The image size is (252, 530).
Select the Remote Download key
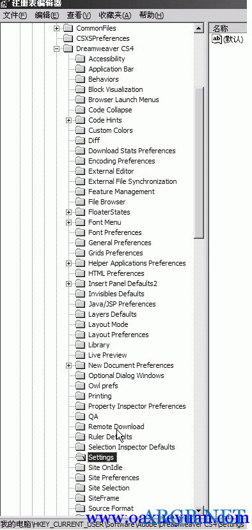[x=116, y=427]
